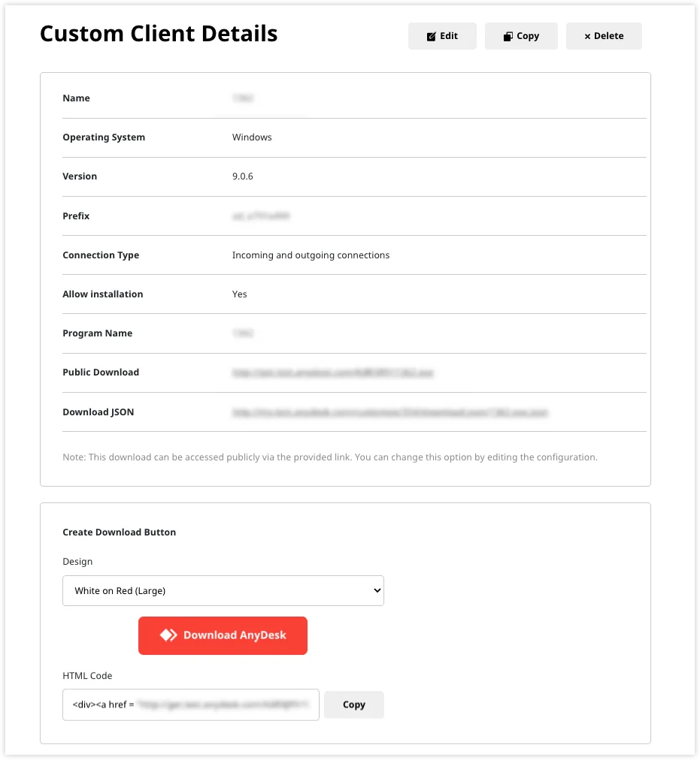The image size is (700, 760).
Task: Click the 'HTML Code' label
Action: pyautogui.click(x=87, y=676)
